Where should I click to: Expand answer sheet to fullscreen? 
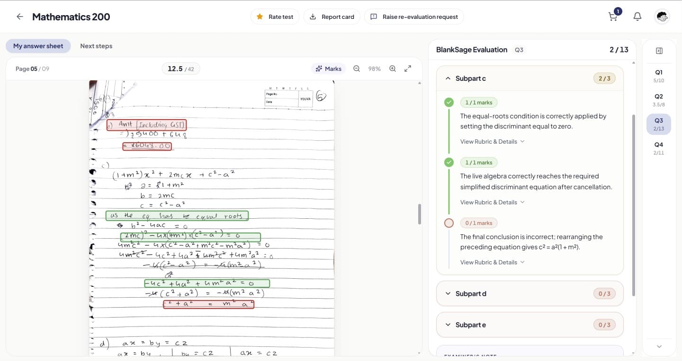tap(408, 69)
